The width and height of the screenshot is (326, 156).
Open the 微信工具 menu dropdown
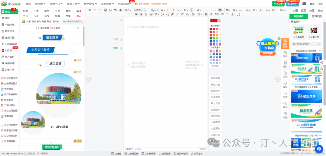pos(73,4)
